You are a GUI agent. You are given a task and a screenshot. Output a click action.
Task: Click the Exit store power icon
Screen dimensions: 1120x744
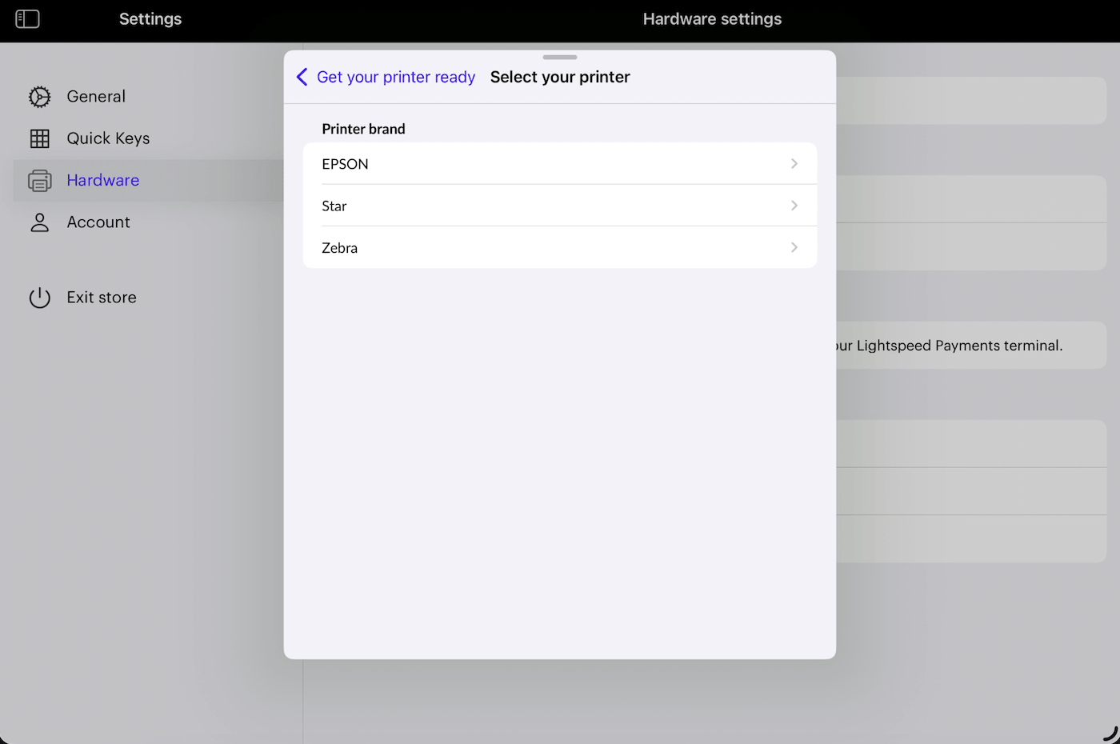tap(39, 298)
